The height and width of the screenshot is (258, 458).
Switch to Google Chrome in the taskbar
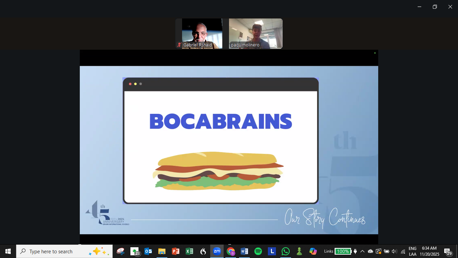(231, 251)
